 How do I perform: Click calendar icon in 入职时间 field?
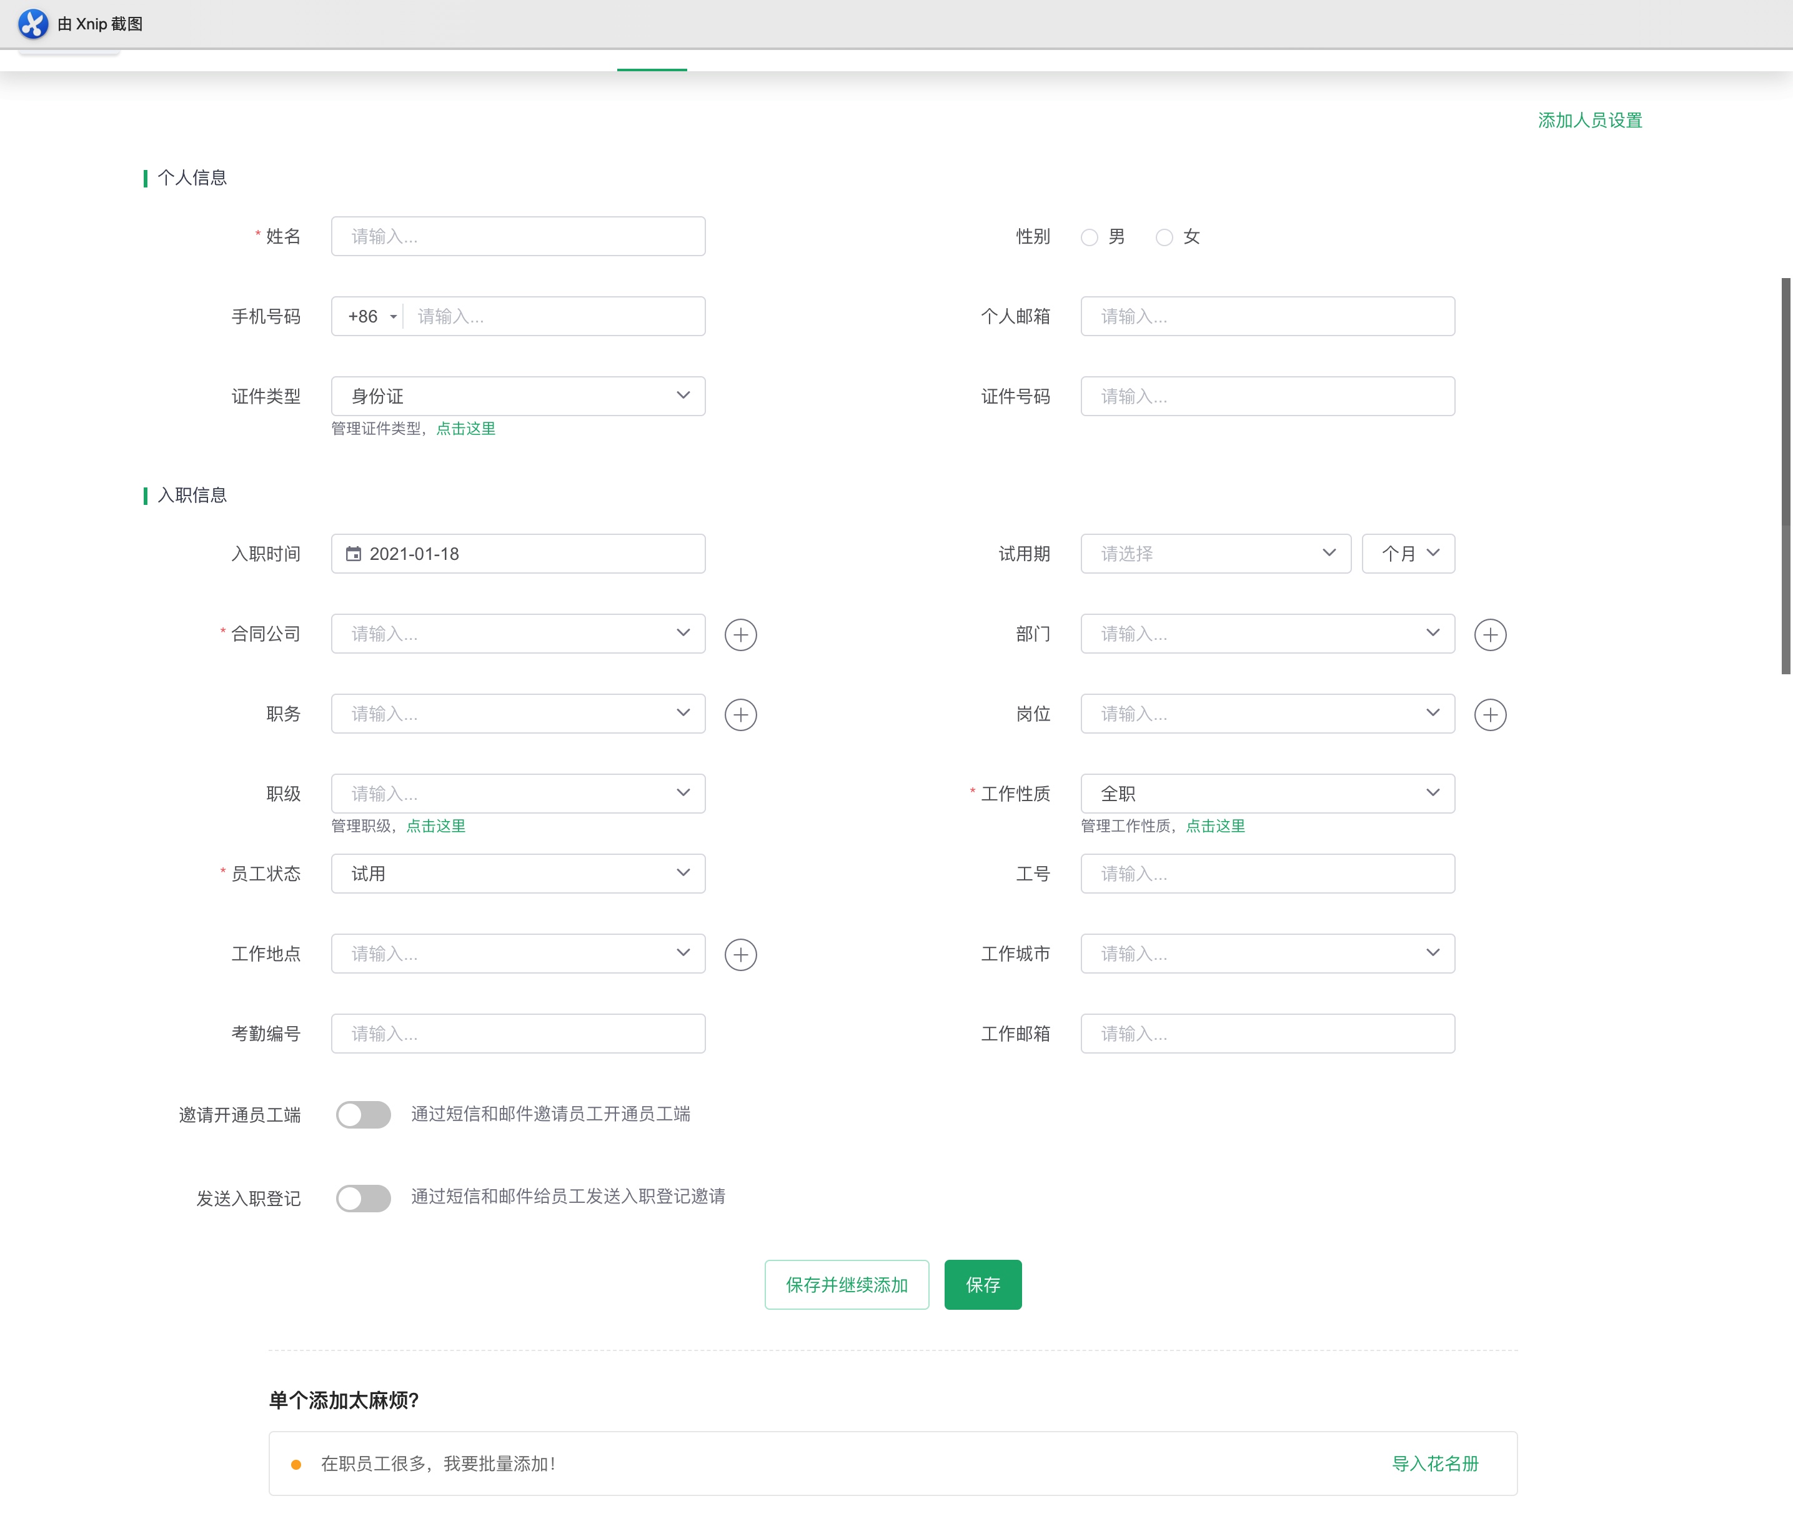[x=353, y=554]
